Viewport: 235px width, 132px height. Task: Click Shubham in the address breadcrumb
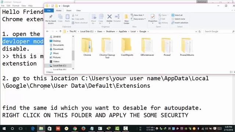[x=111, y=32]
